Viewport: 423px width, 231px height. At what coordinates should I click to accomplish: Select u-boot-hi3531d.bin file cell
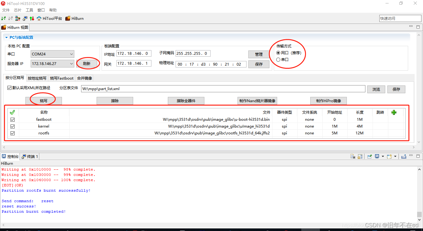[x=171, y=120]
